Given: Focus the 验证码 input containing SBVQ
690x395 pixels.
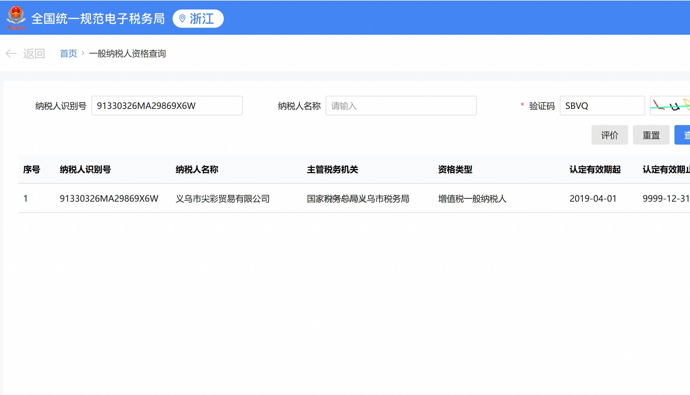Looking at the screenshot, I should tap(602, 106).
